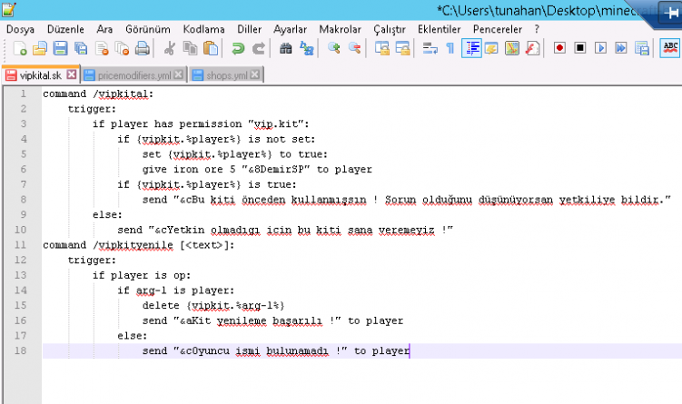Screen dimensions: 682x404
Task: Open the Makrolar menu
Action: point(341,29)
